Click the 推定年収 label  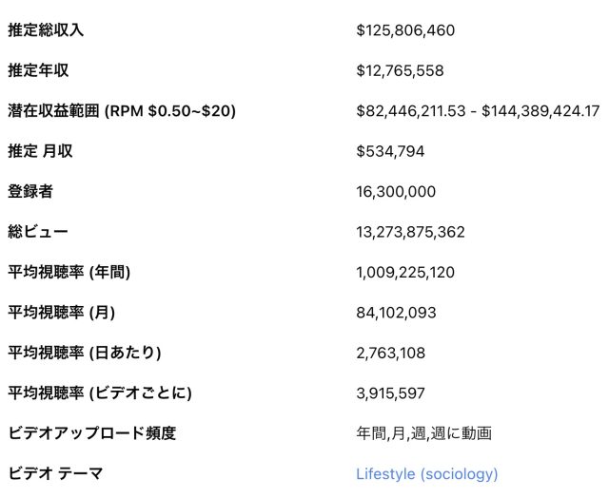click(x=38, y=70)
